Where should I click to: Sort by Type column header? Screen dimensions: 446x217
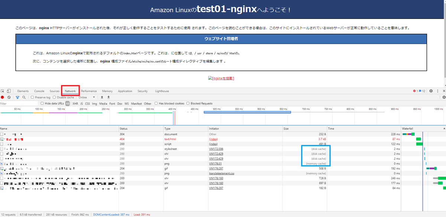(x=186, y=128)
